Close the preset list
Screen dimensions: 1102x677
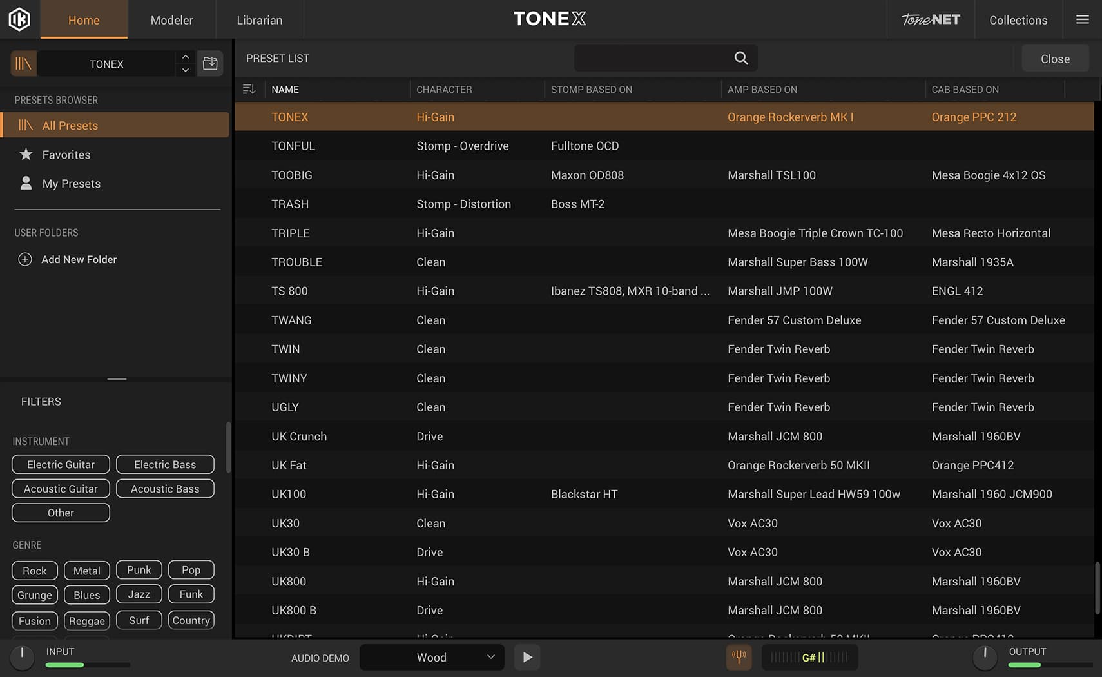click(1054, 59)
